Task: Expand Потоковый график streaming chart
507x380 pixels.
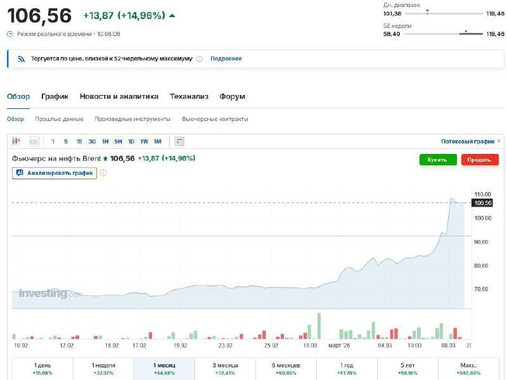Action: pyautogui.click(x=470, y=141)
